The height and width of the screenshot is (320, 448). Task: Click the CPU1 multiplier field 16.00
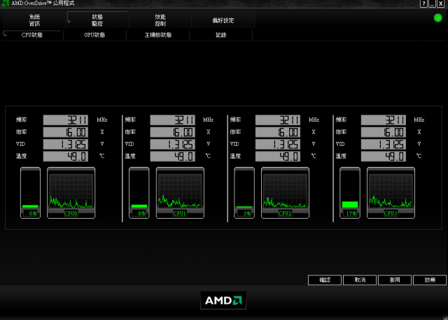click(173, 132)
